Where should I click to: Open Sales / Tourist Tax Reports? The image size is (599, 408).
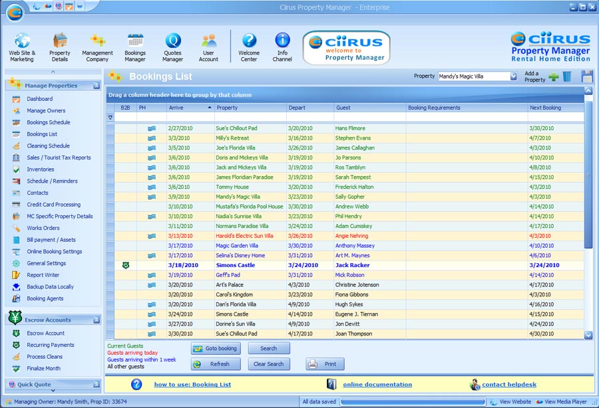pos(59,157)
